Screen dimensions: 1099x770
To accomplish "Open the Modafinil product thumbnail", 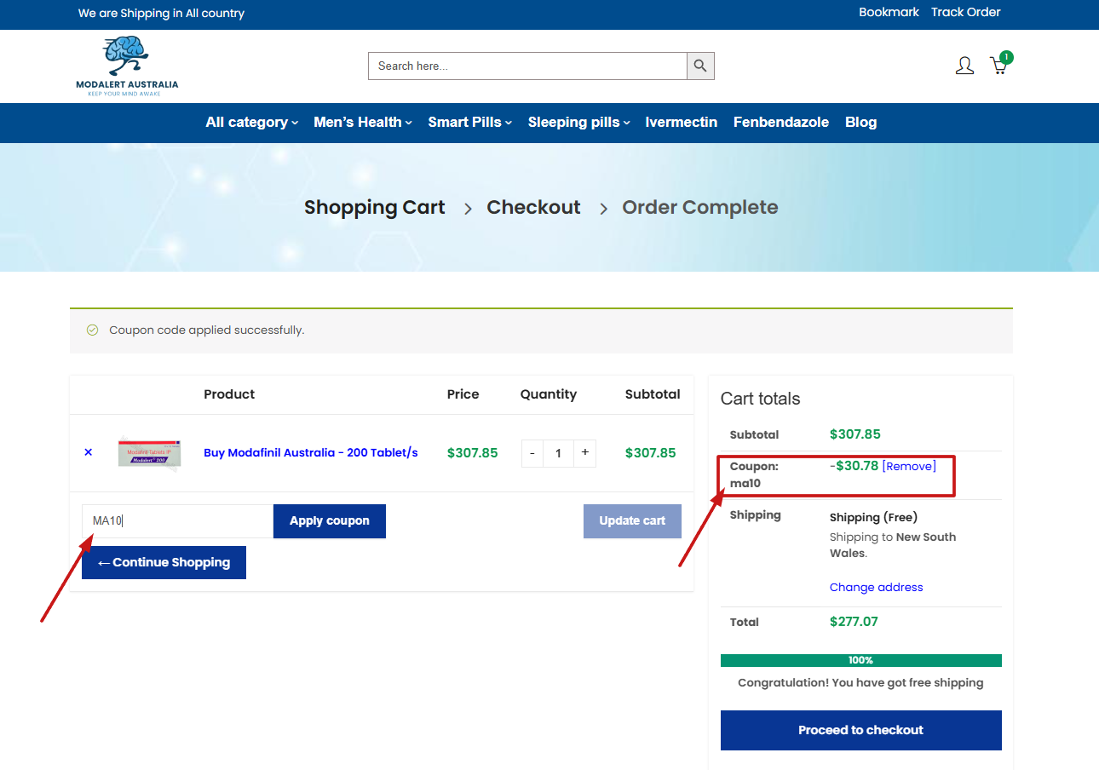I will [x=149, y=452].
